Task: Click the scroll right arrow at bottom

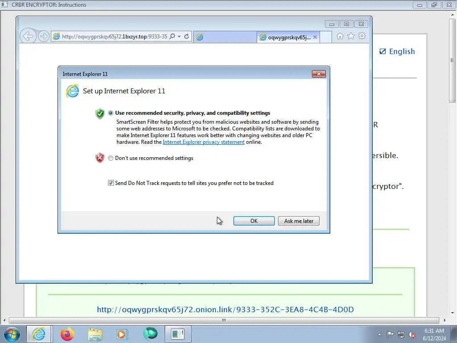Action: point(445,320)
